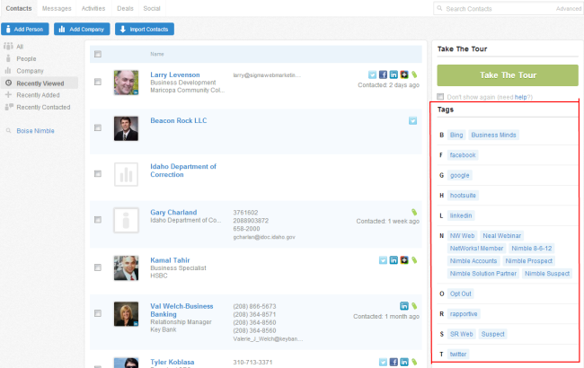Open Larry Levenson's Twitter icon
This screenshot has height=368, width=584.
click(x=373, y=74)
